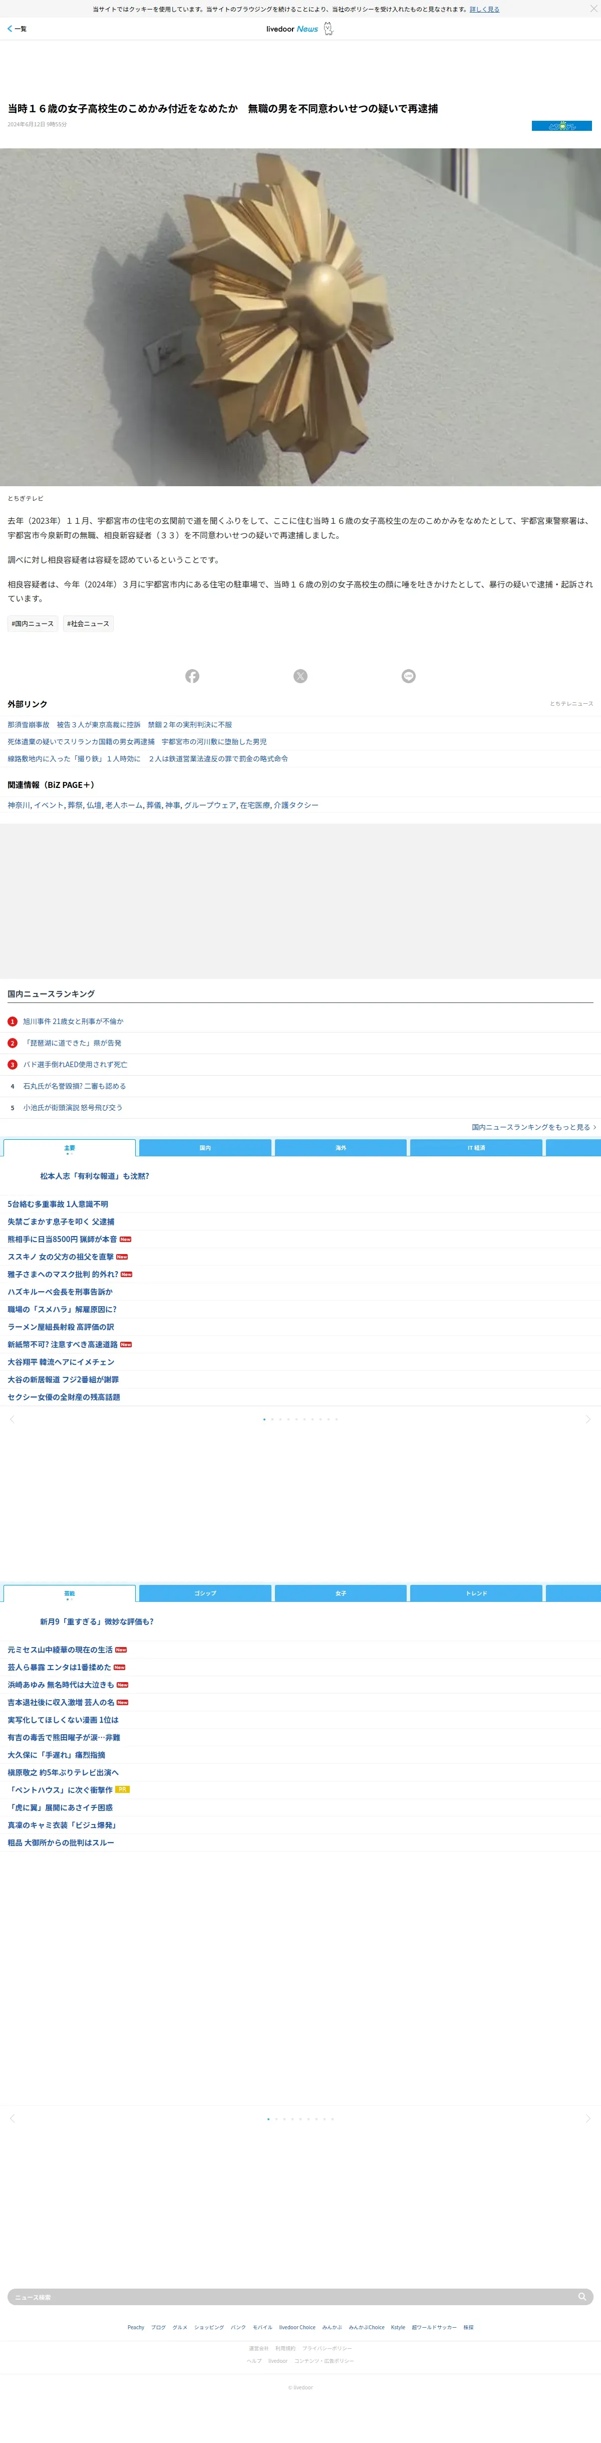601x2443 pixels.
Task: Open 死体遺棄の疑いでスリランカ国籍 link
Action: [x=137, y=742]
